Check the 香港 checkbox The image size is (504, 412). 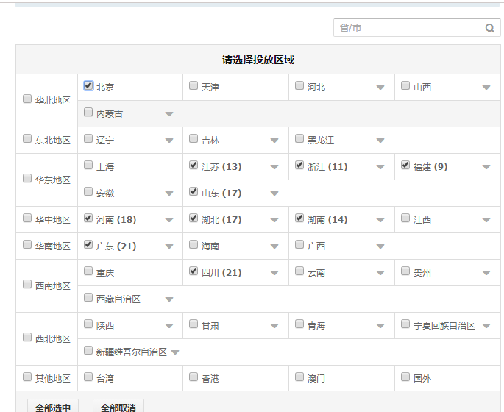(x=194, y=377)
